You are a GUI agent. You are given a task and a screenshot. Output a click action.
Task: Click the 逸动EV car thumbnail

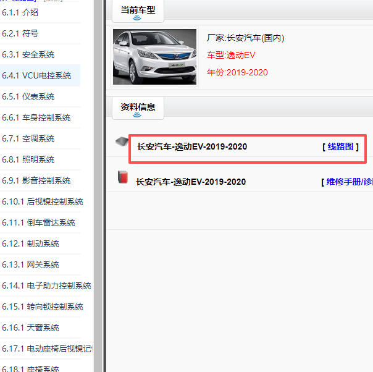(154, 57)
